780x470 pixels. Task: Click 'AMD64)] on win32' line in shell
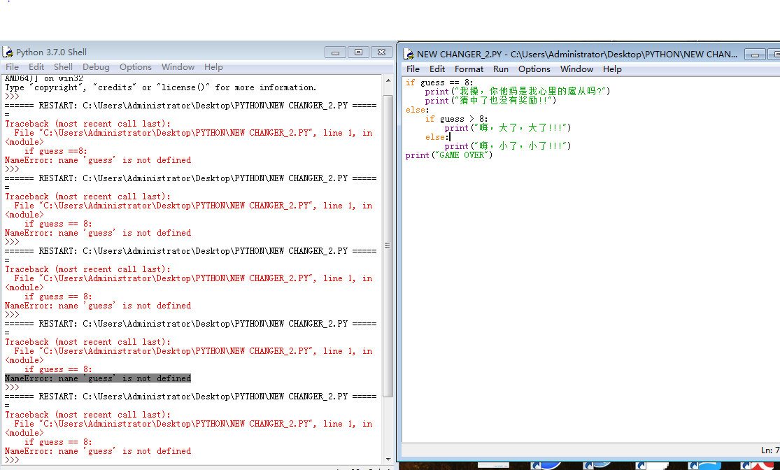(x=44, y=78)
